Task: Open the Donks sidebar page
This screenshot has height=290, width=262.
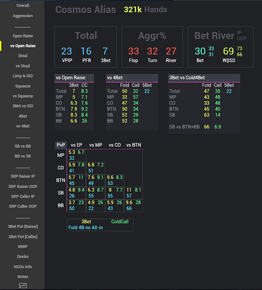Action: pyautogui.click(x=23, y=257)
